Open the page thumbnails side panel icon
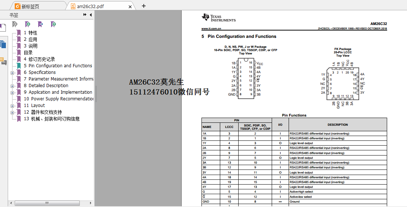The height and width of the screenshot is (207, 407). click(3, 44)
